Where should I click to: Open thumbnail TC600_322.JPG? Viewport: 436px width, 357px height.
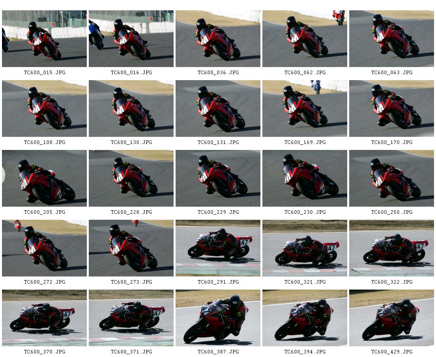click(391, 248)
